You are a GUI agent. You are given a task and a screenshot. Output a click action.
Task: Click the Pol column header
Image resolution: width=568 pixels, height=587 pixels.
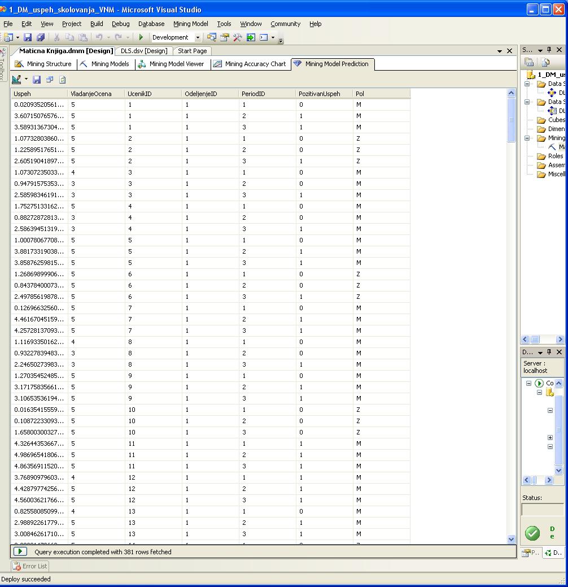click(x=382, y=94)
